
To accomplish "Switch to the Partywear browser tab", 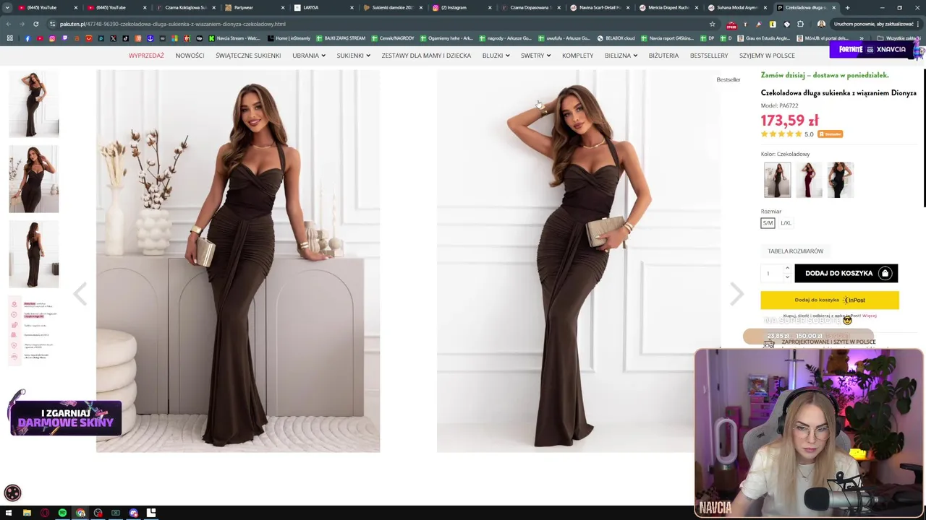I will coord(252,7).
